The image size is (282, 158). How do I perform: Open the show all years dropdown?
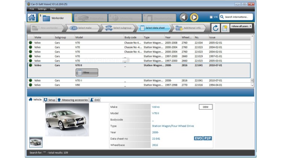pos(241,26)
